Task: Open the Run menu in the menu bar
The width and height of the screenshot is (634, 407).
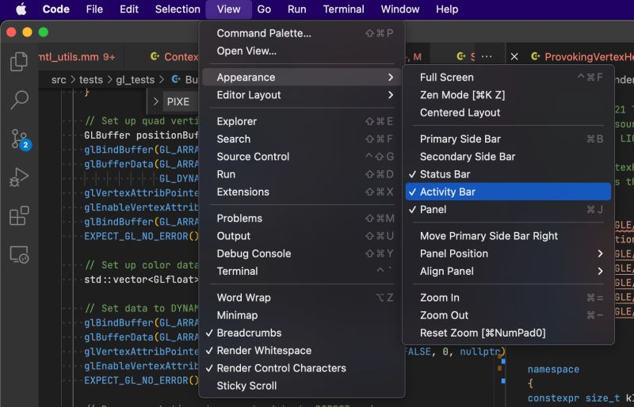Action: (x=296, y=9)
